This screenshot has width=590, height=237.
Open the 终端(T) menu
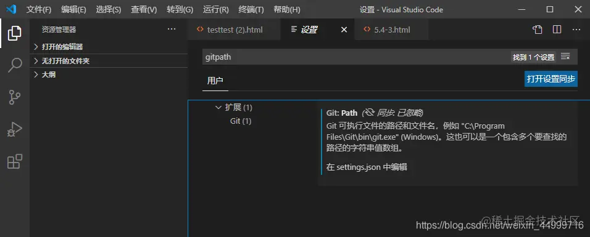tap(251, 10)
